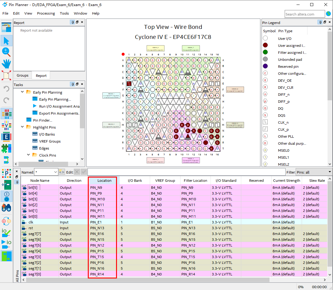
Task: Show VREF groups with V icon
Action: pyautogui.click(x=6, y=125)
